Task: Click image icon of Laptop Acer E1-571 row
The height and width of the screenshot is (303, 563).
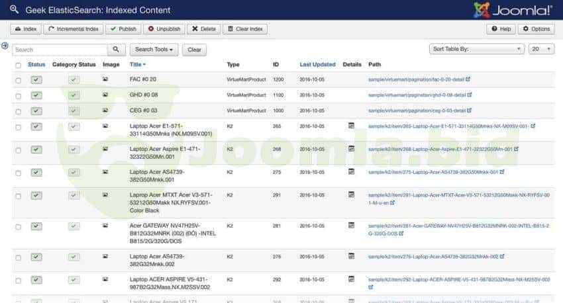Action: [105, 126]
